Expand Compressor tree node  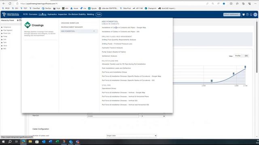tap(2, 27)
